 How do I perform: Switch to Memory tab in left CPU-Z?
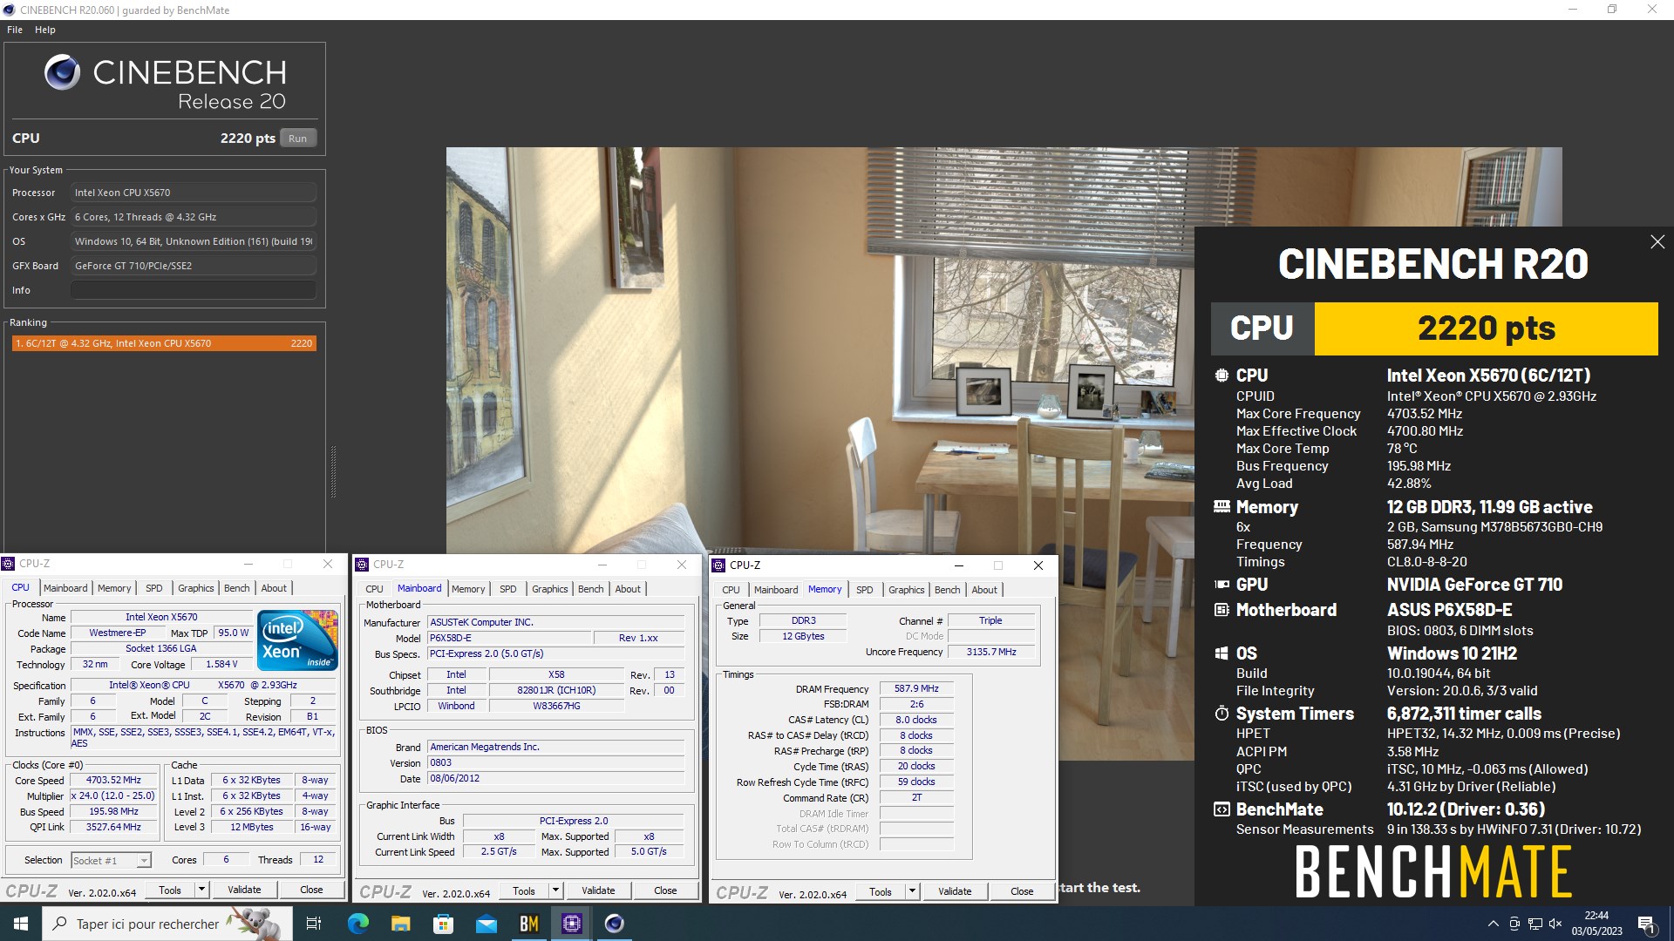point(114,588)
